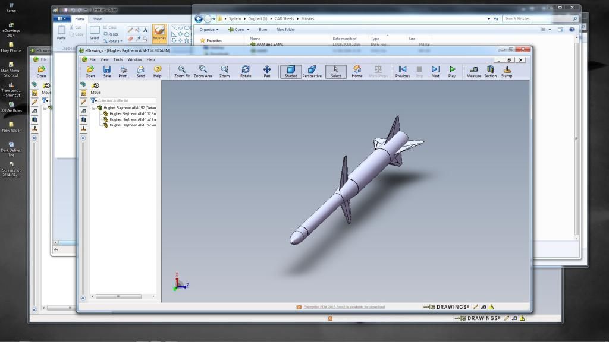Open the Stamp tool

coord(507,72)
